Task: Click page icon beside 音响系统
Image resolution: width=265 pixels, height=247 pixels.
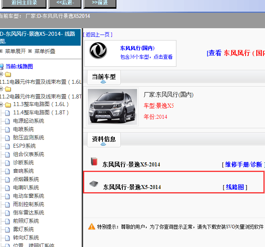Action: pyautogui.click(x=8, y=171)
